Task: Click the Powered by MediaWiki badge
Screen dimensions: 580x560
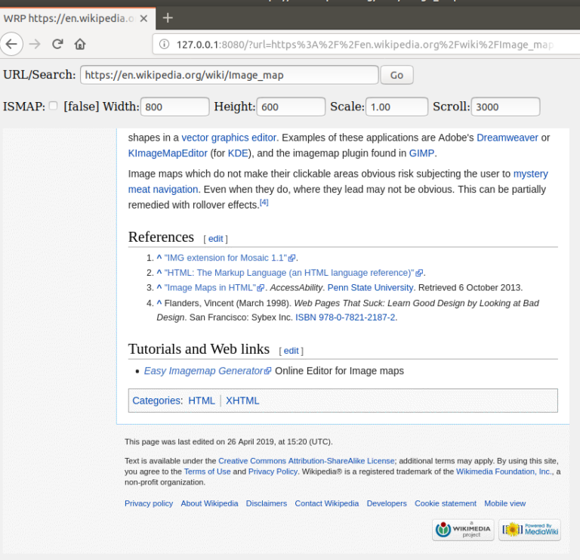Action: 529,530
